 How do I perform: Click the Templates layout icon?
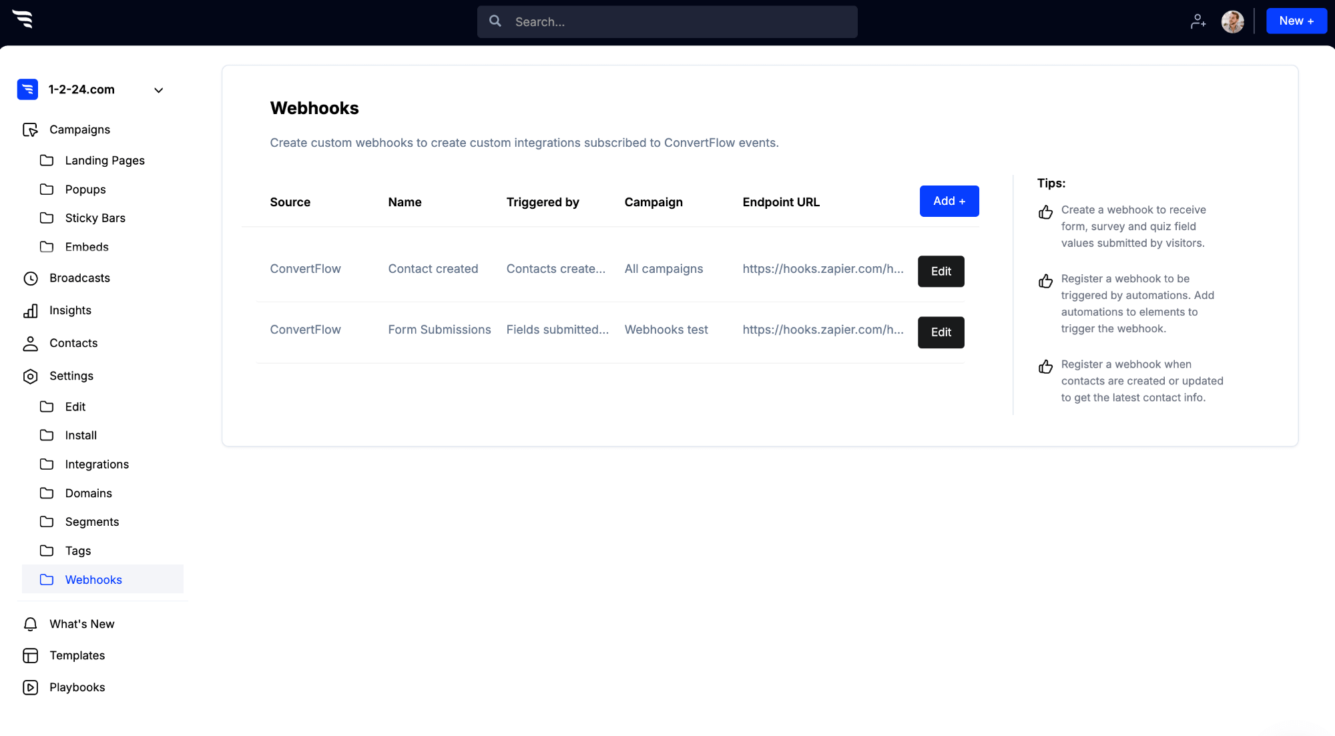pyautogui.click(x=31, y=655)
